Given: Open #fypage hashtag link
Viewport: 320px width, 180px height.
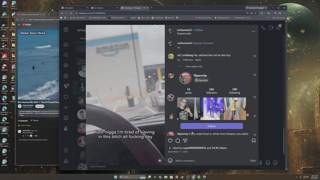Looking at the screenshot, I should pyautogui.click(x=197, y=43).
